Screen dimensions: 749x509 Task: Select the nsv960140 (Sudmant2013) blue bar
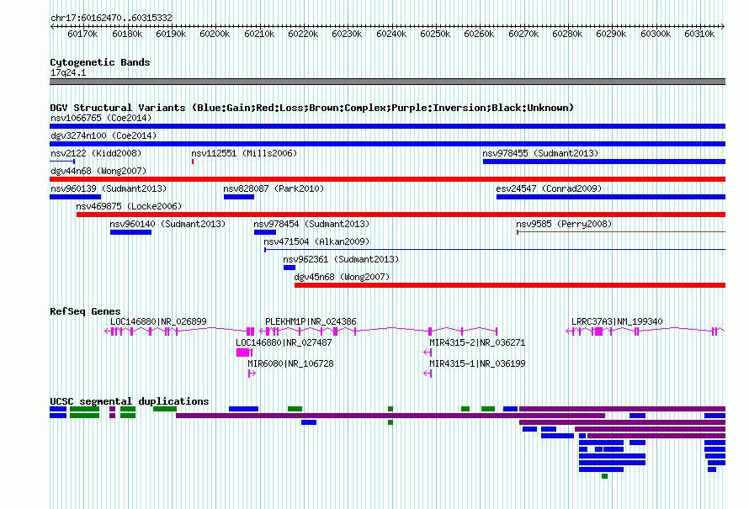point(131,232)
